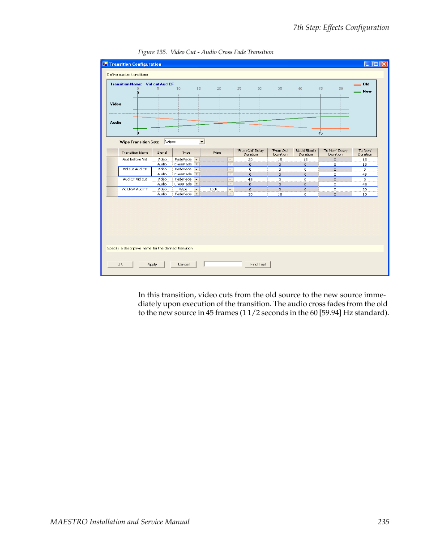Click the 'To New' Delay Duration header
The width and height of the screenshot is (427, 552).
(335, 152)
